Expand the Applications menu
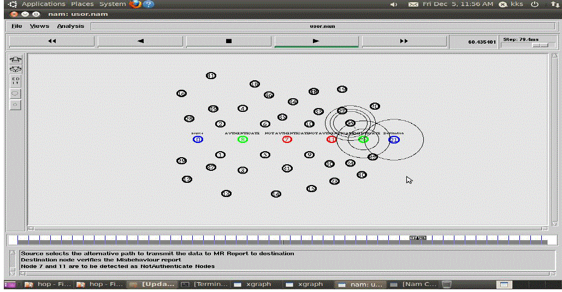This screenshot has width=562, height=292. tap(45, 4)
